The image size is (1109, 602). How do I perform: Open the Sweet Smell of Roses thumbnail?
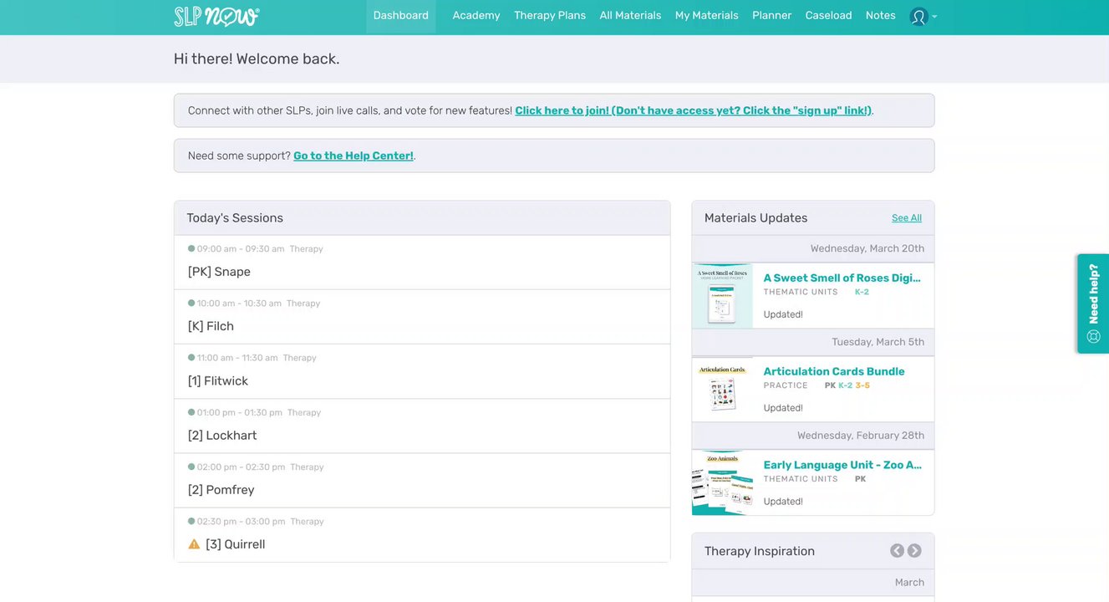pyautogui.click(x=722, y=295)
